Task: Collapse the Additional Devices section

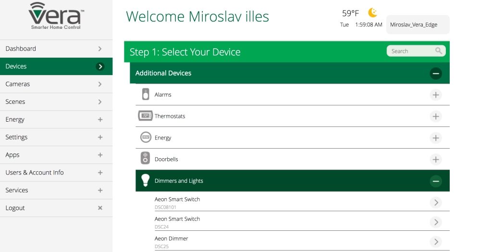Action: 435,74
